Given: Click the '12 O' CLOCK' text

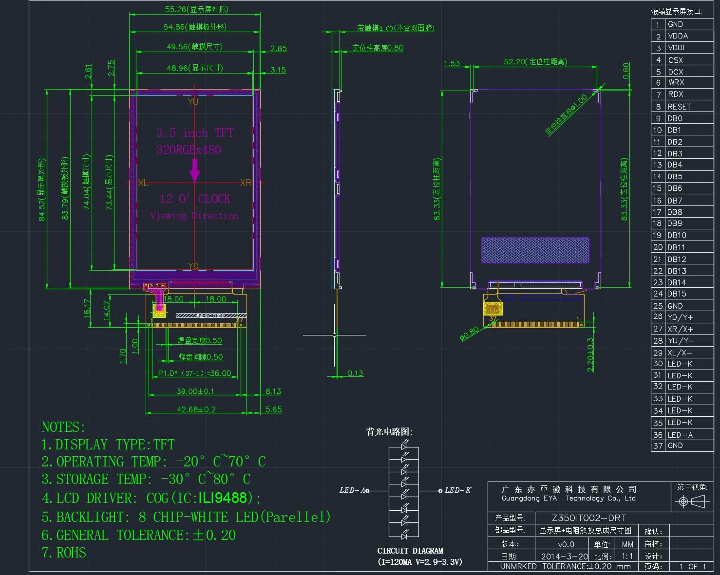Looking at the screenshot, I should point(195,199).
